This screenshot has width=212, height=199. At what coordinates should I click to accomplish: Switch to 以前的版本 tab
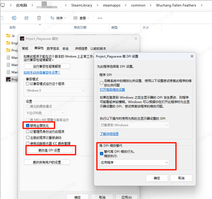click(98, 49)
